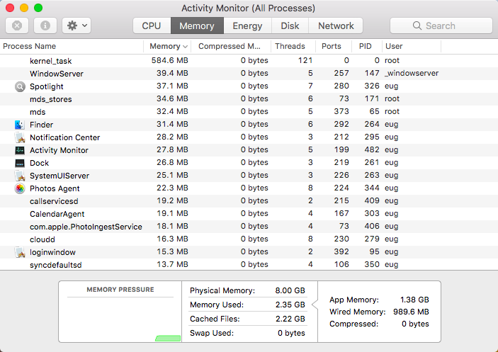
Task: Select the Photos Agent process name
Action: (x=55, y=188)
